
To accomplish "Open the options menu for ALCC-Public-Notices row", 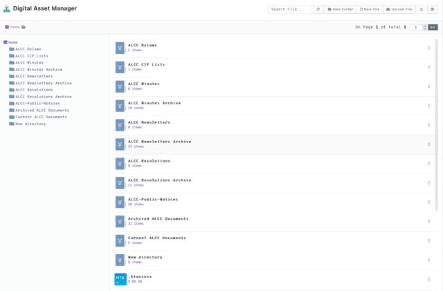I will 429,203.
